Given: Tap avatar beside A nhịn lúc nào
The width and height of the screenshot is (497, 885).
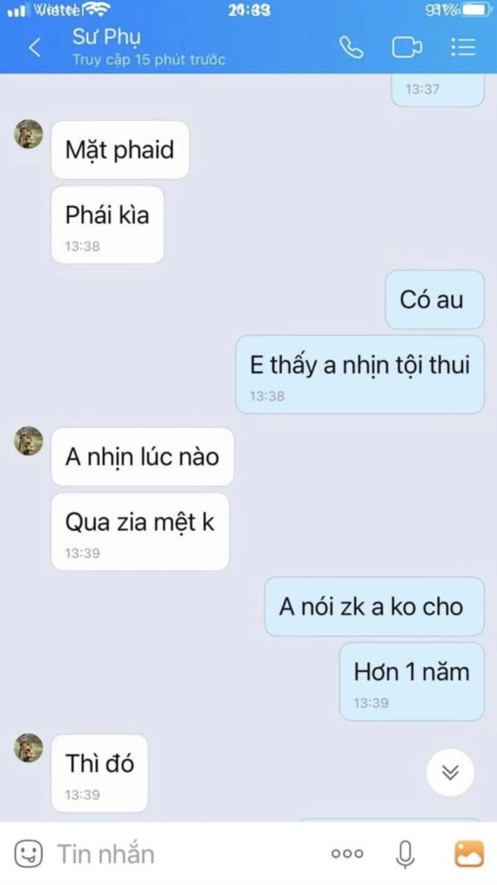Looking at the screenshot, I should pyautogui.click(x=29, y=441).
